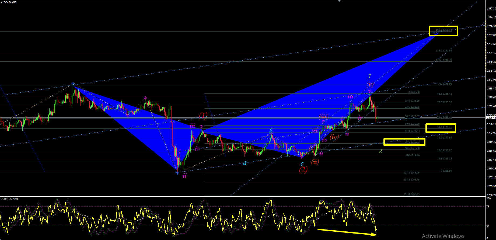Screen dimensions: 496x240
Task: Select the 138.2 1205.78 Fibonacci label
Action: (x=412, y=180)
